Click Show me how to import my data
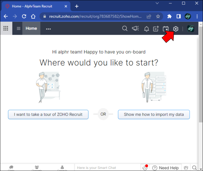 pyautogui.click(x=154, y=114)
